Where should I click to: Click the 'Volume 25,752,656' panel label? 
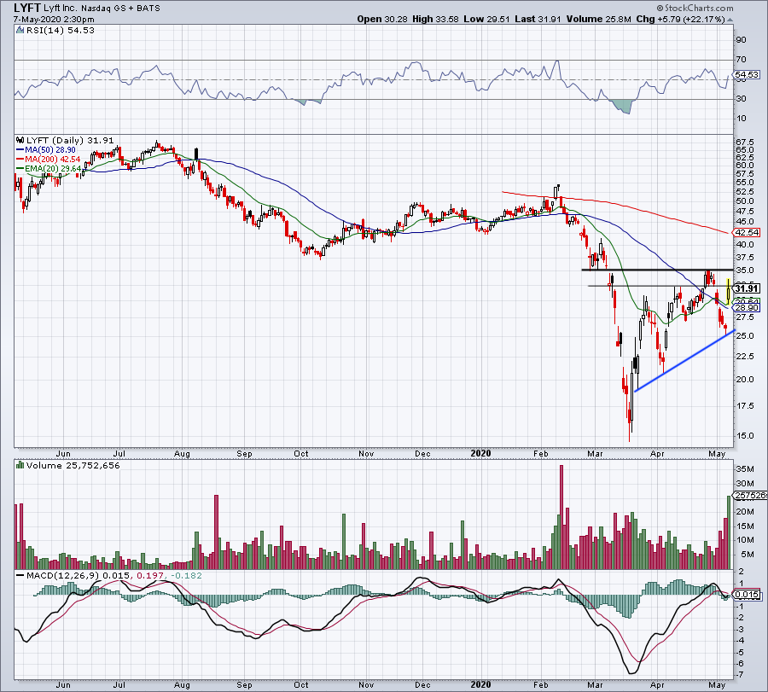click(73, 465)
